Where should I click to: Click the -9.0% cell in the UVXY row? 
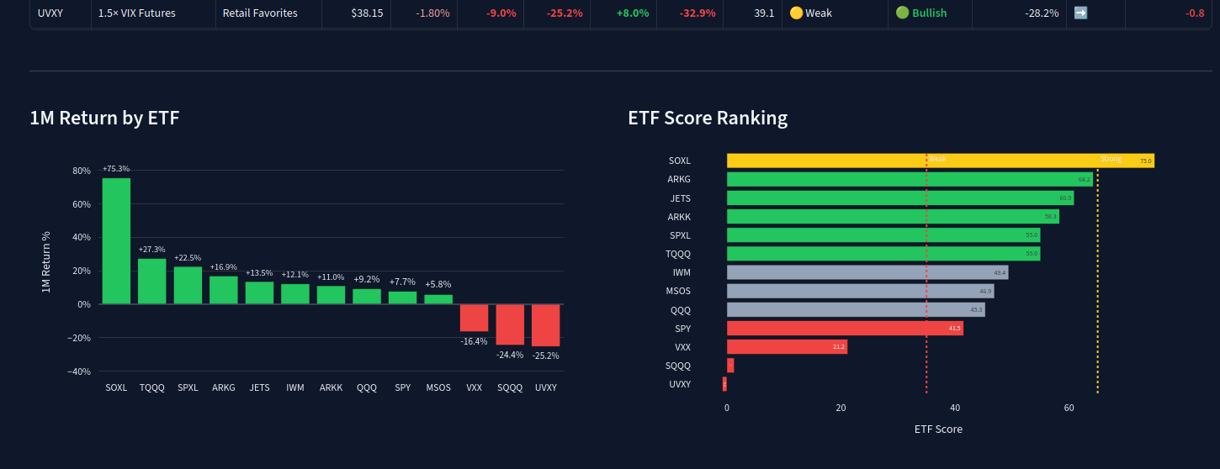tap(491, 13)
